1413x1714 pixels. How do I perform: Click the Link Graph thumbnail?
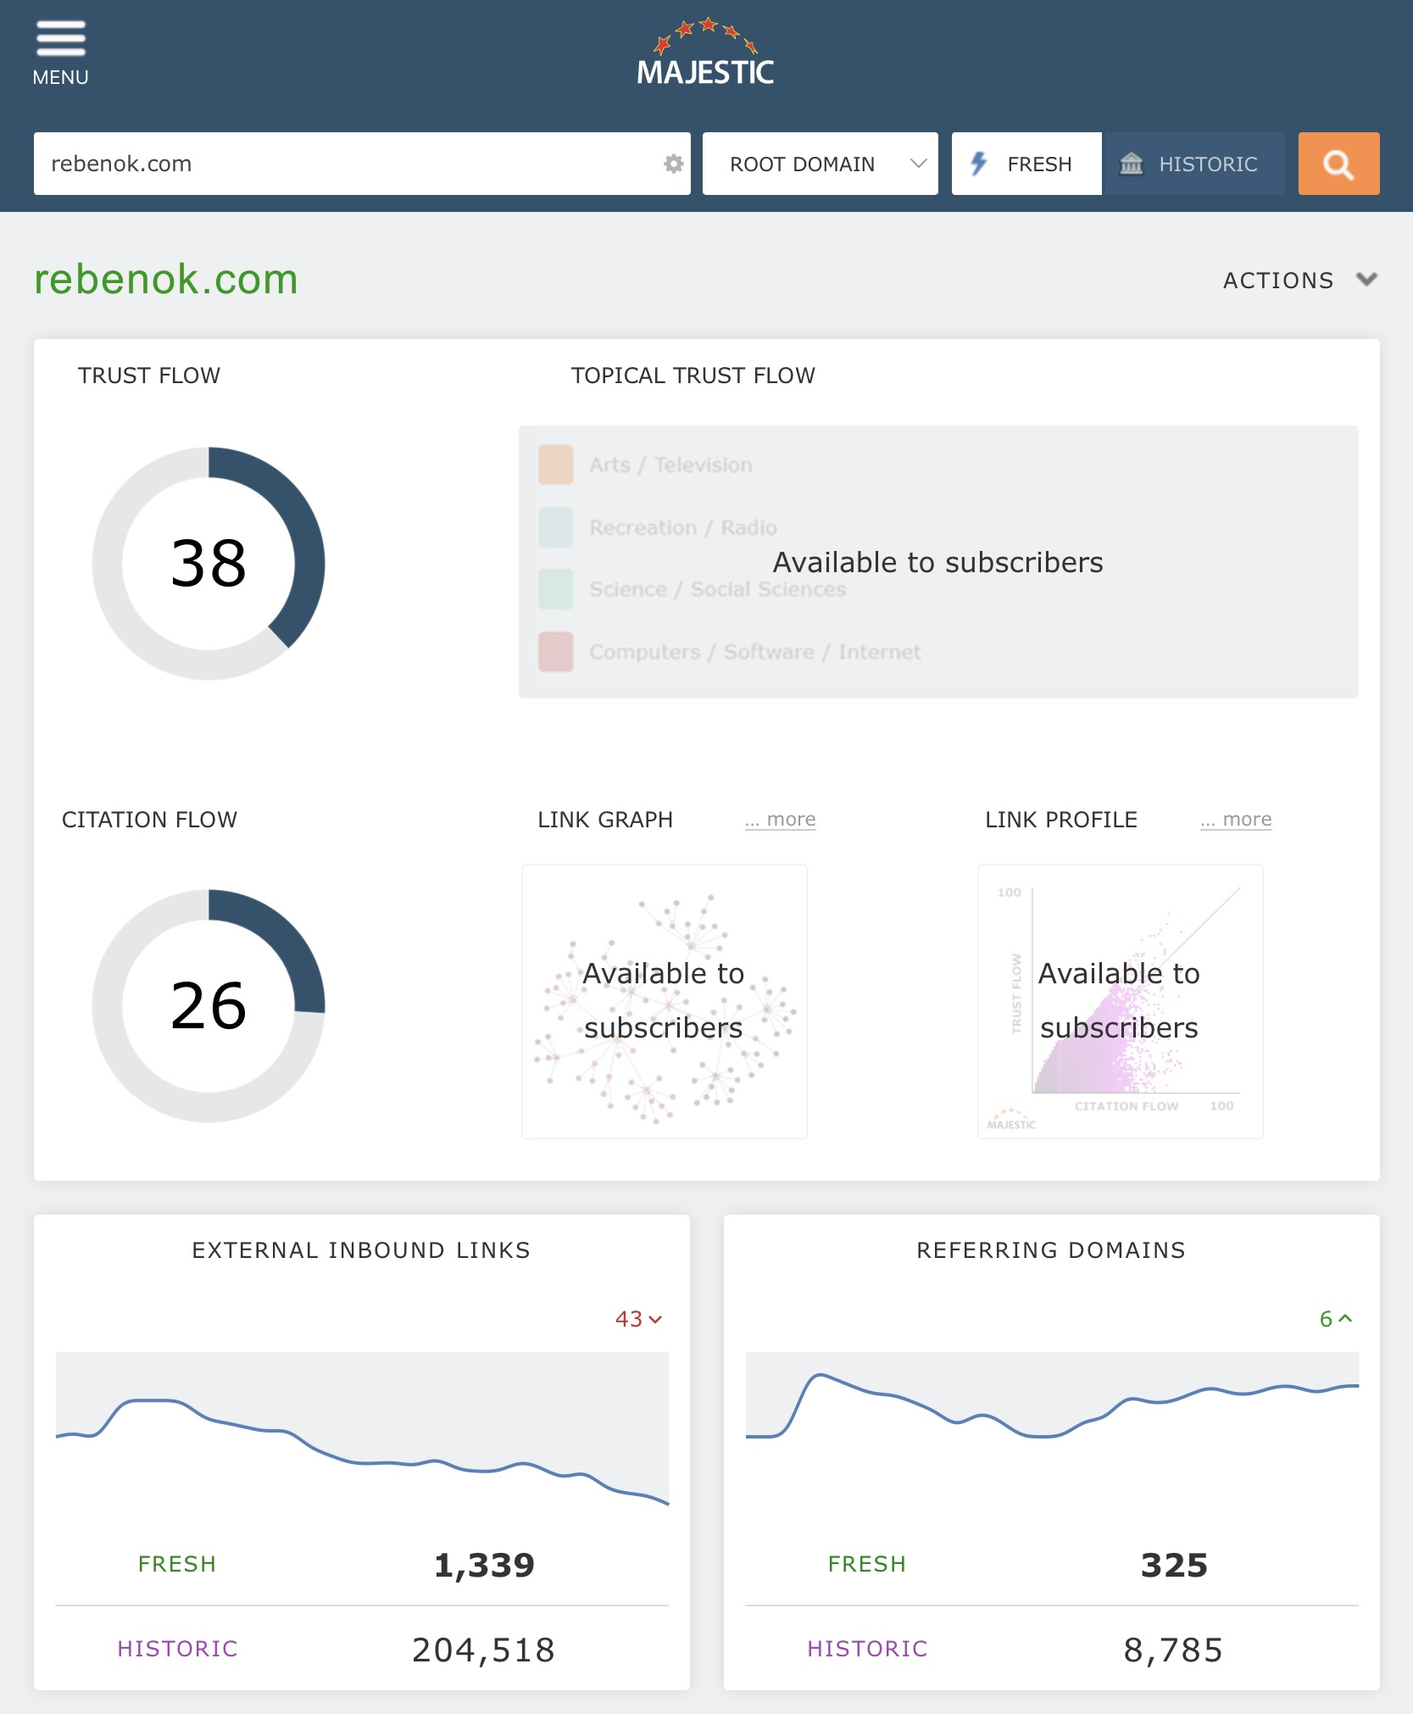(665, 1001)
